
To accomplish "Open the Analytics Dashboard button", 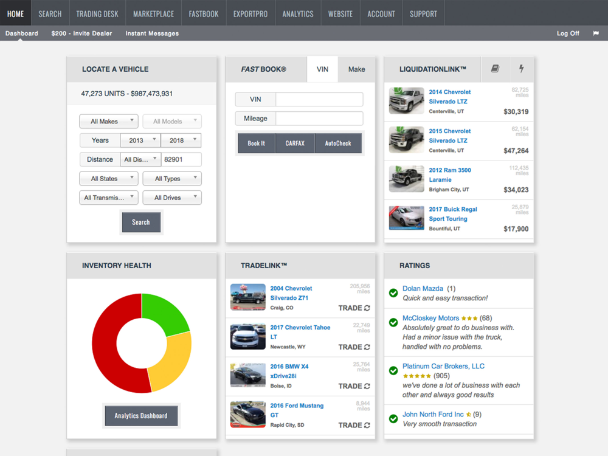I will 141,416.
